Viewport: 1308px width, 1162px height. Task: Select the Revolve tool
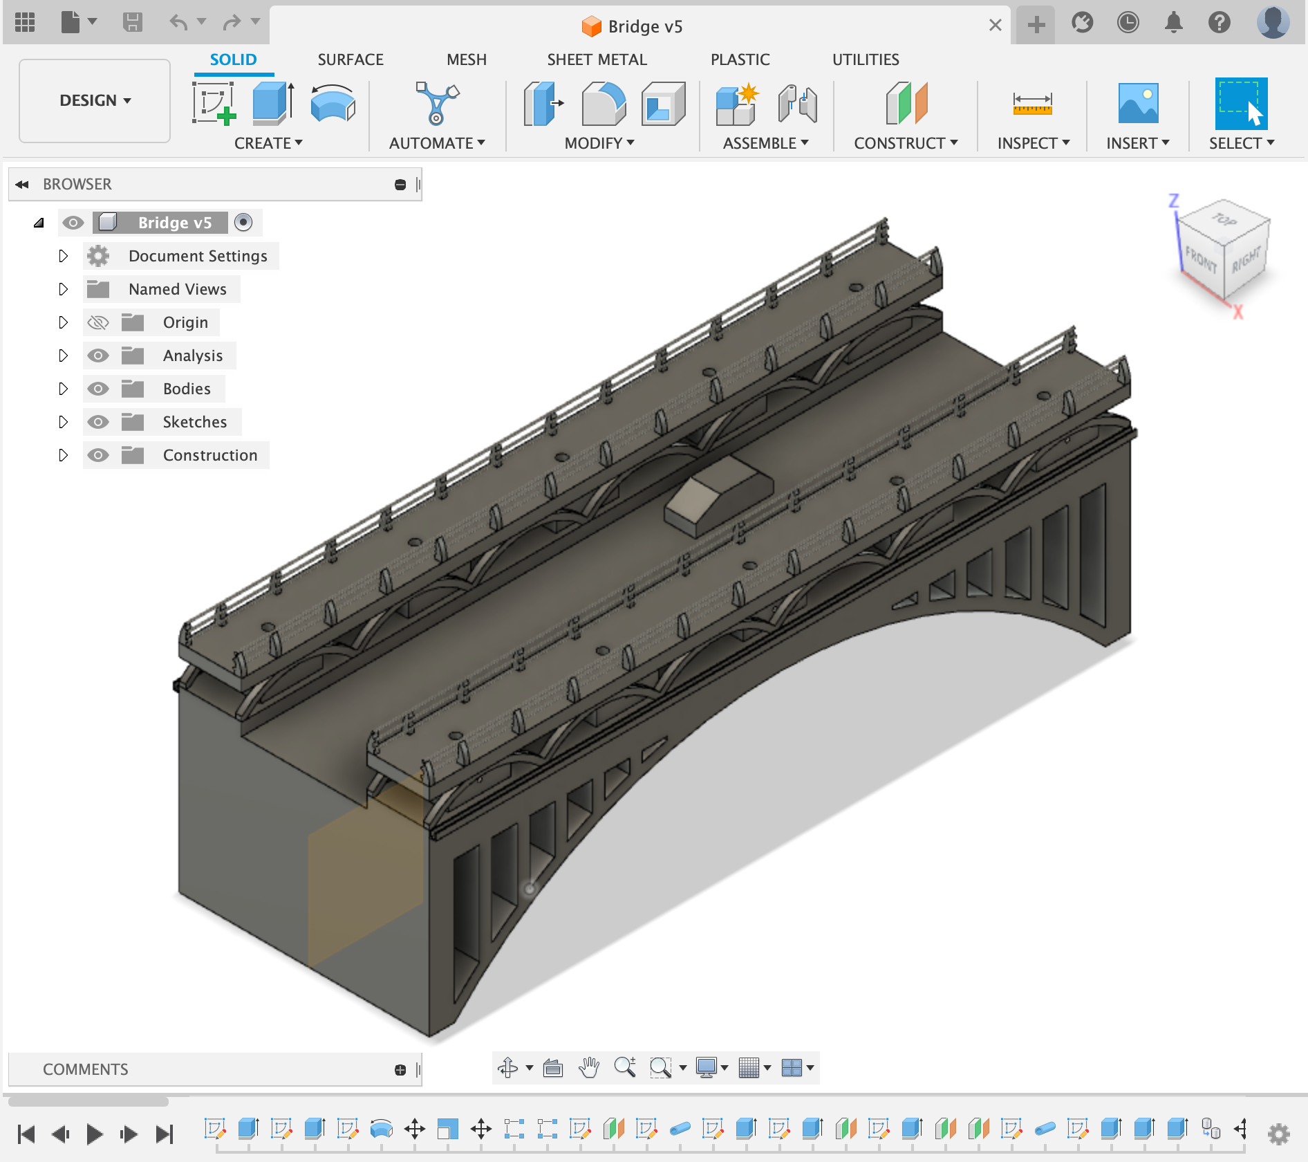pyautogui.click(x=333, y=105)
